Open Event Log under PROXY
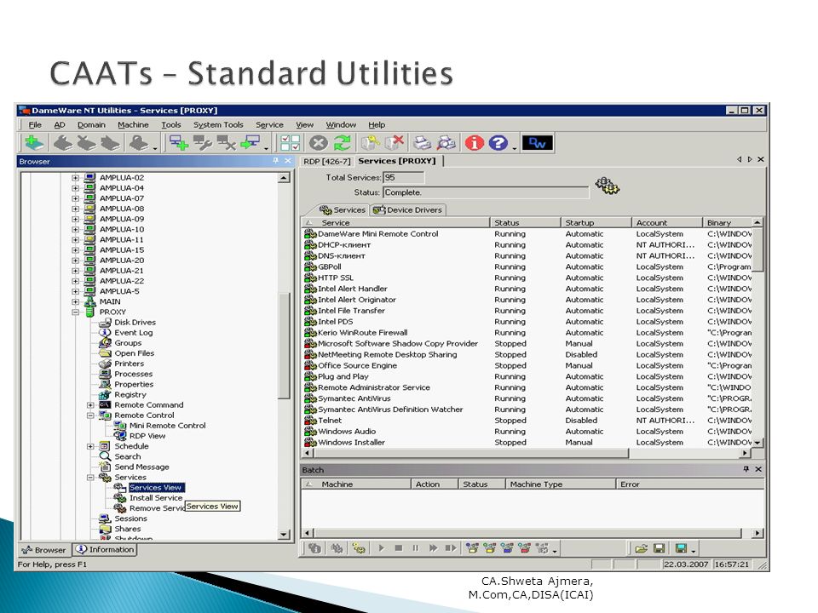The width and height of the screenshot is (818, 613). pyautogui.click(x=134, y=333)
